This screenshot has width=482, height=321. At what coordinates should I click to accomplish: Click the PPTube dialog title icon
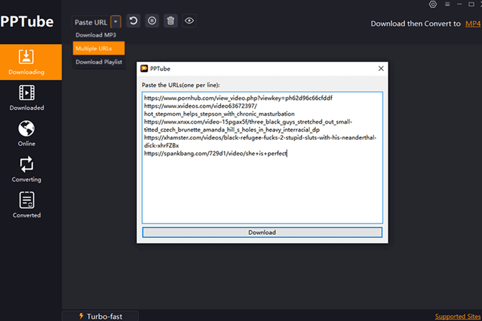click(144, 69)
